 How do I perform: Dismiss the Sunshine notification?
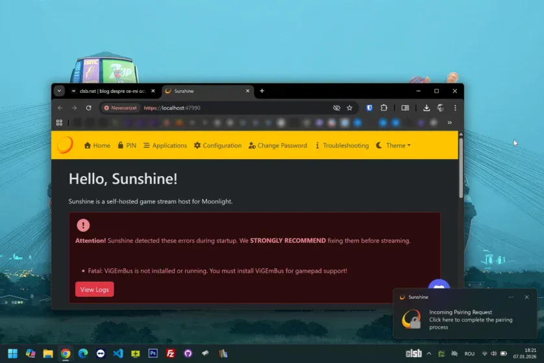[x=526, y=297]
